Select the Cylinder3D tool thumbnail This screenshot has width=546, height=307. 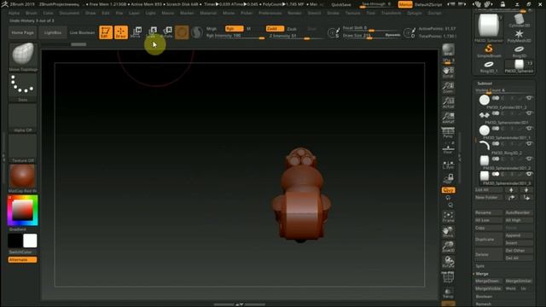[x=519, y=20]
